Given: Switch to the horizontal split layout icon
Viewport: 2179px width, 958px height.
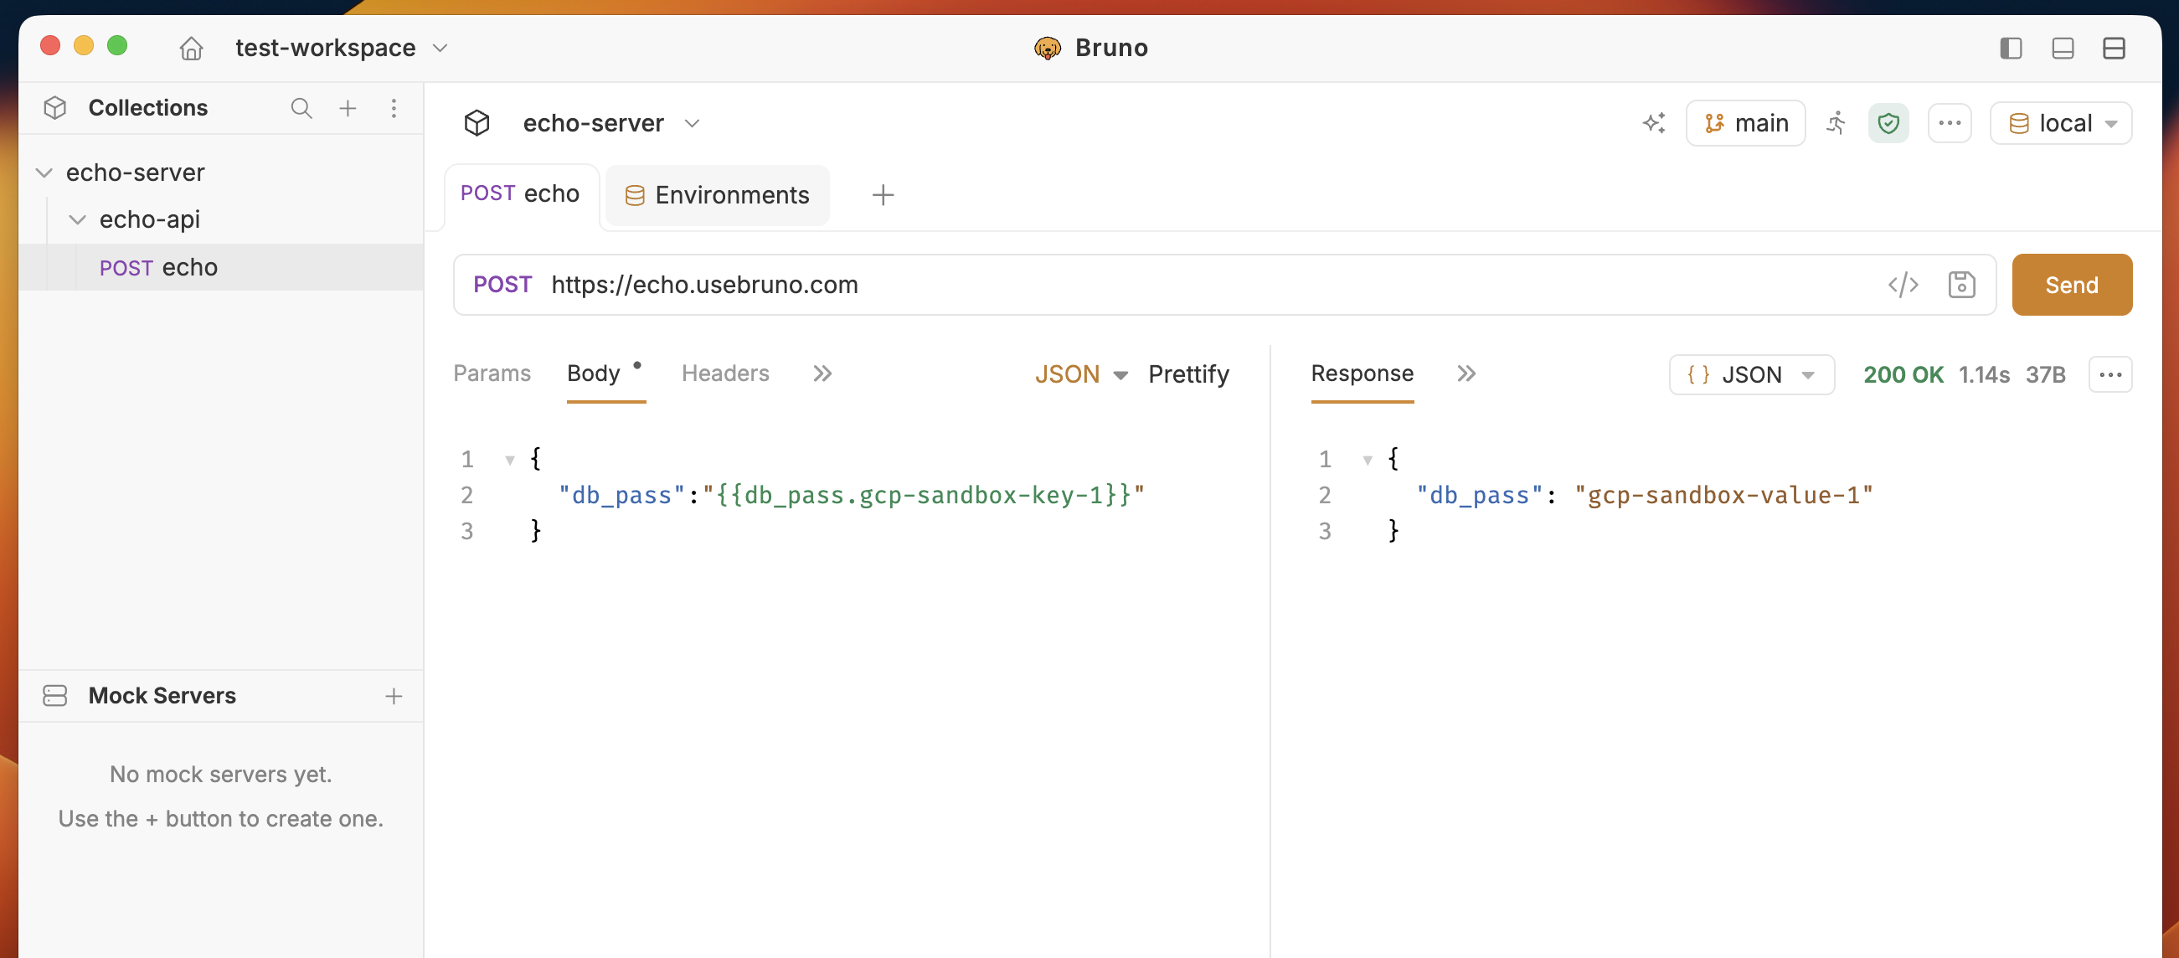Looking at the screenshot, I should [2114, 49].
